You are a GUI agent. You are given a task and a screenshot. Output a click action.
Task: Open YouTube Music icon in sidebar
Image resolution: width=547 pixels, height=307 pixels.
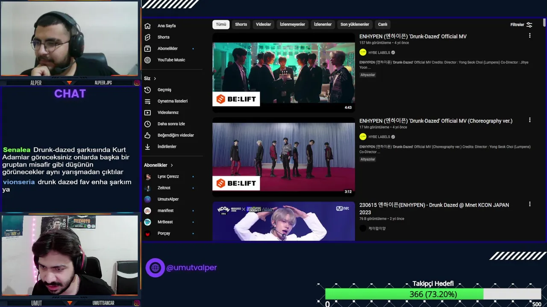coord(147,60)
